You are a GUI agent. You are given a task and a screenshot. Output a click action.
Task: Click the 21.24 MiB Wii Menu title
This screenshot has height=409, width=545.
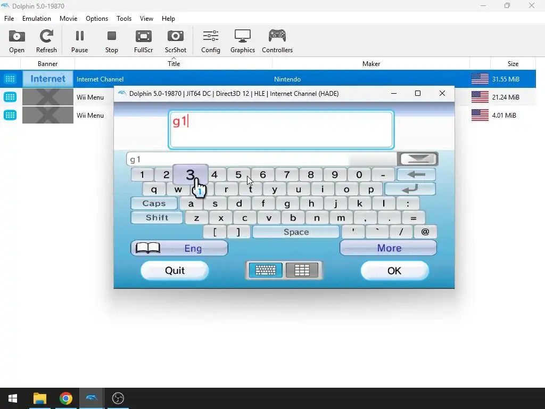90,97
